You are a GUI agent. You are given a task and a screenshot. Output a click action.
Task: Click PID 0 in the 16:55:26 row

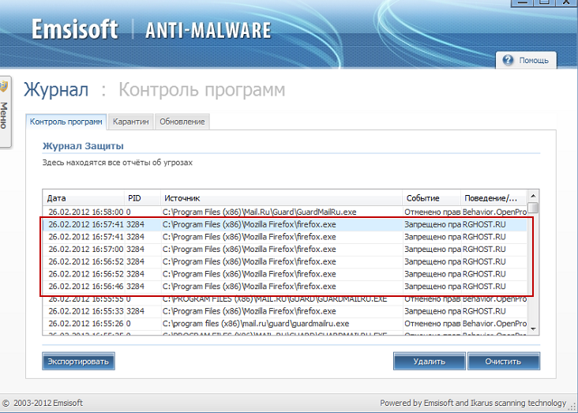tap(128, 324)
